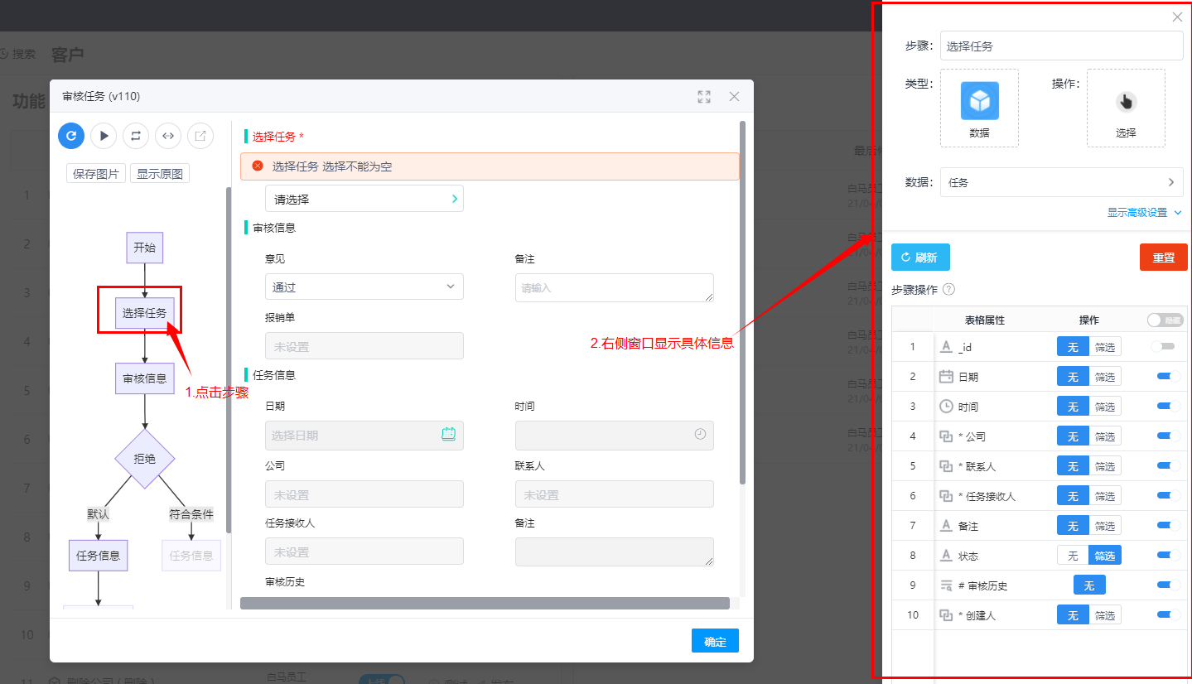
Task: Select the 开始 node in flowchart
Action: point(145,248)
